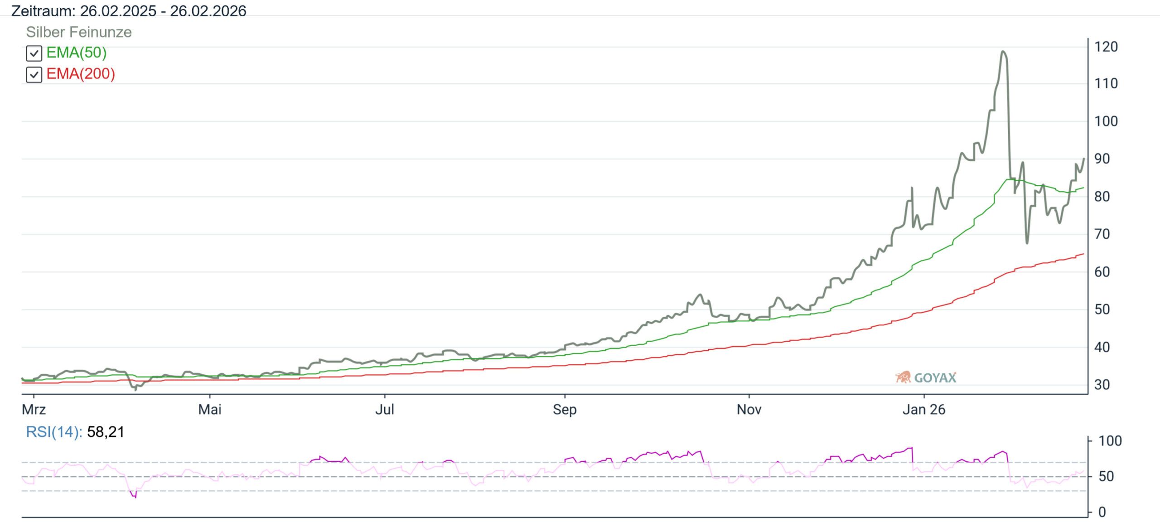This screenshot has width=1160, height=522.
Task: Select the Jan 26 tick on time axis
Action: [924, 409]
